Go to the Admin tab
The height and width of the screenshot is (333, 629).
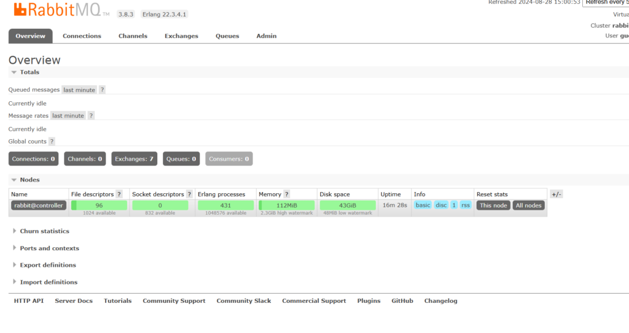point(267,36)
